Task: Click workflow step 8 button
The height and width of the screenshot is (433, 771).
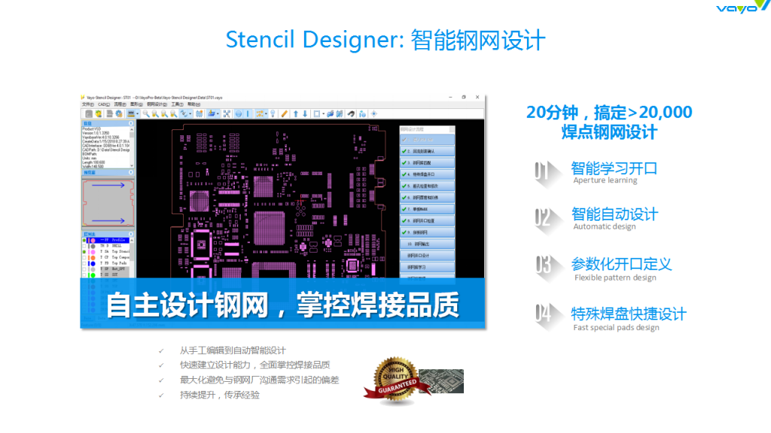Action: click(428, 221)
